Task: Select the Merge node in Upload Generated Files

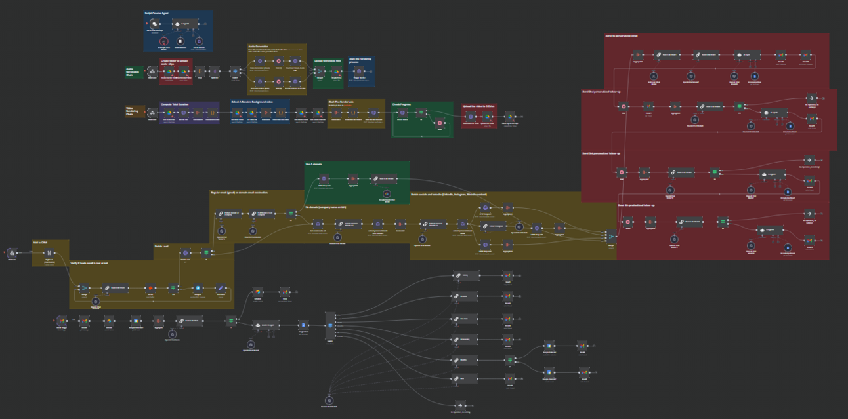Action: pos(319,71)
